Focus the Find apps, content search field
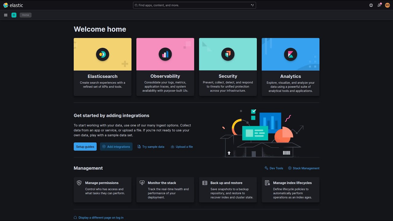This screenshot has width=393, height=221. (194, 5)
